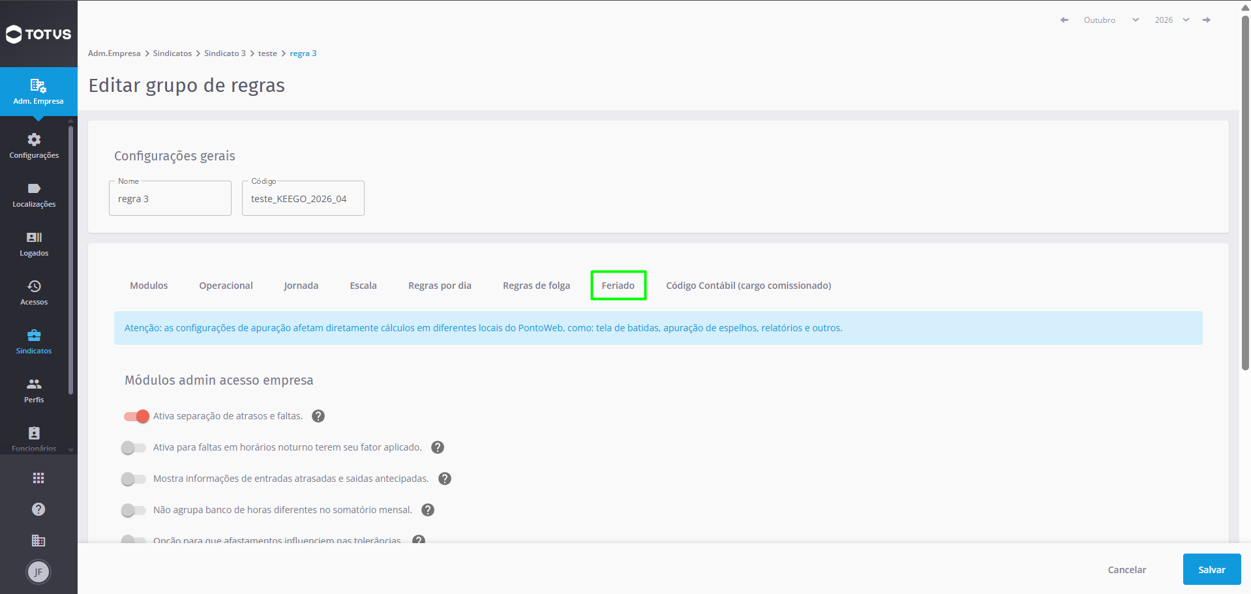Click the TOTVS logo

(x=38, y=34)
